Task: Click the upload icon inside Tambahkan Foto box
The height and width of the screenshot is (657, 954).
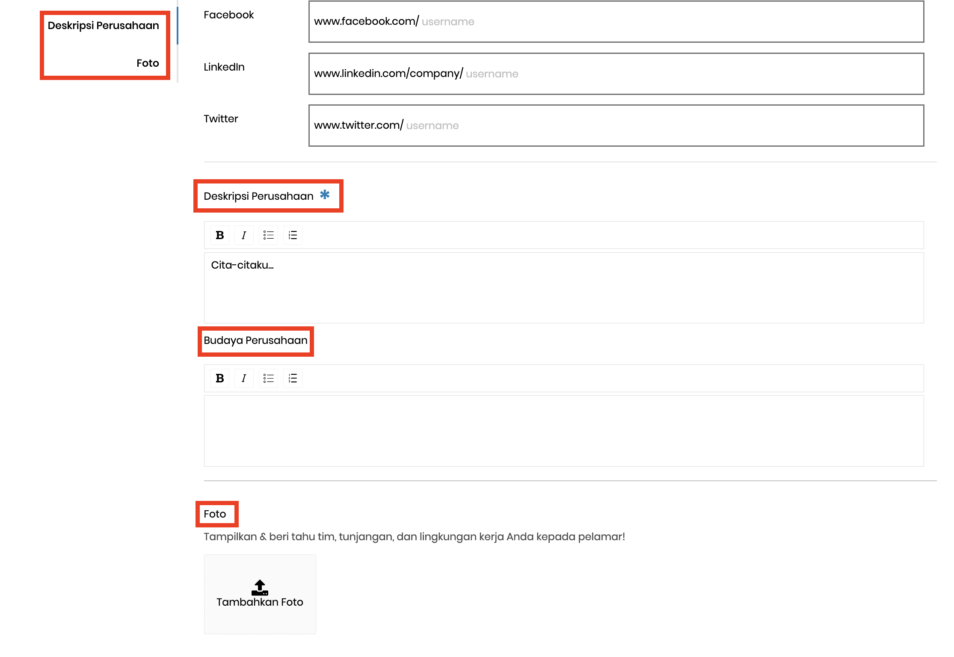Action: pyautogui.click(x=260, y=587)
